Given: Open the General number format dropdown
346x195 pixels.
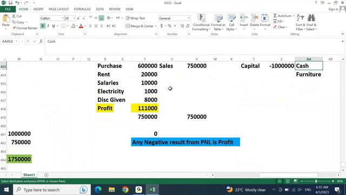Looking at the screenshot, I should pyautogui.click(x=189, y=18).
